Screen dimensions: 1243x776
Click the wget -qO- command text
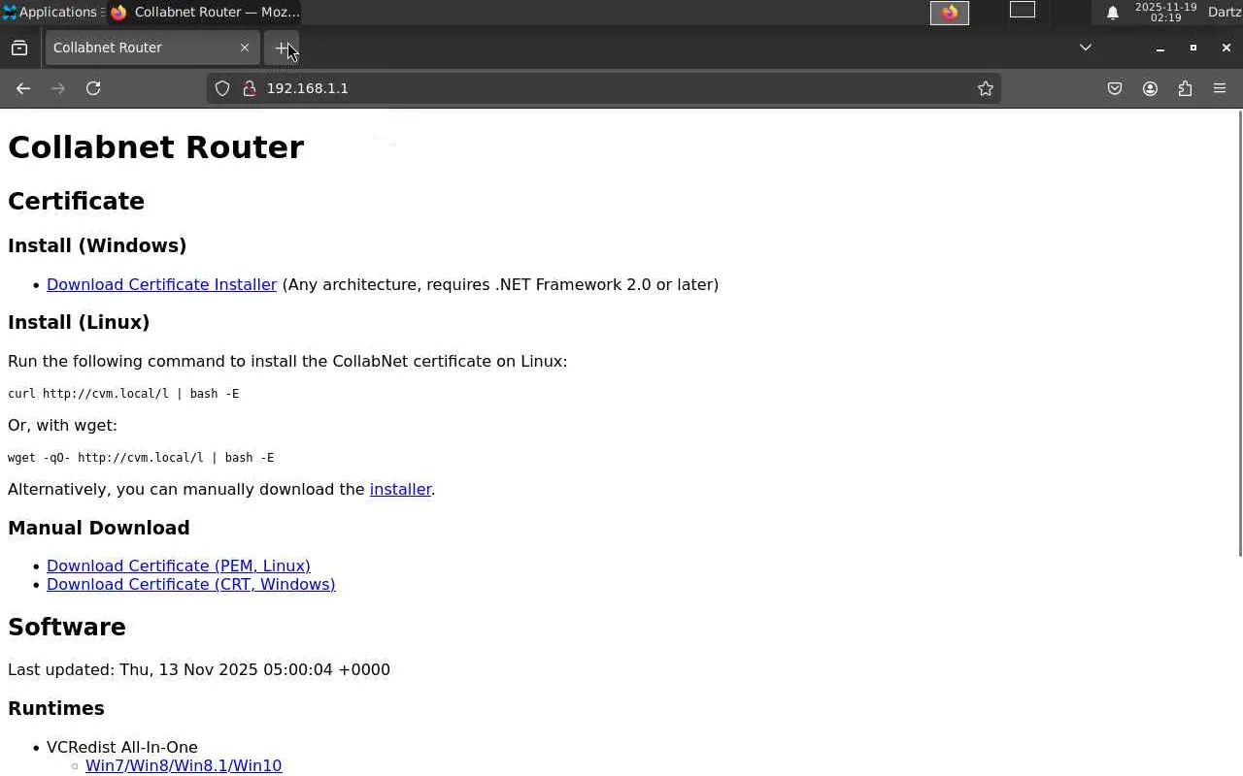pos(141,458)
